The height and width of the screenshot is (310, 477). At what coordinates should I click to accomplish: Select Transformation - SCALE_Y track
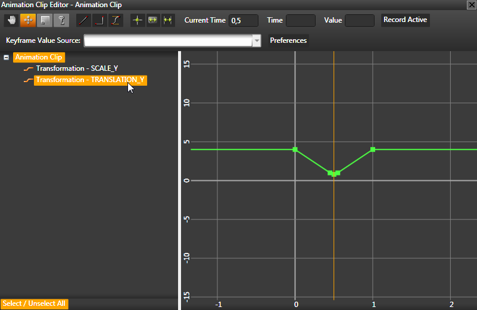(77, 68)
